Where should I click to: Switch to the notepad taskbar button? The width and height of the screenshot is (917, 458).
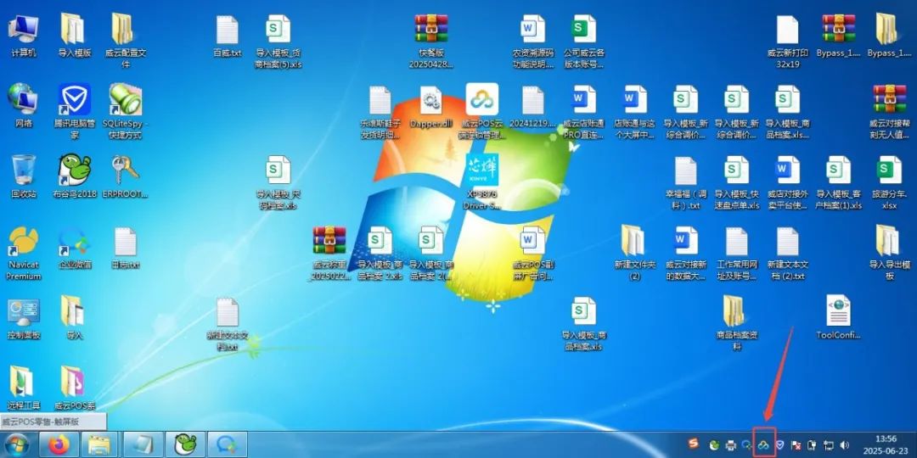click(x=143, y=445)
